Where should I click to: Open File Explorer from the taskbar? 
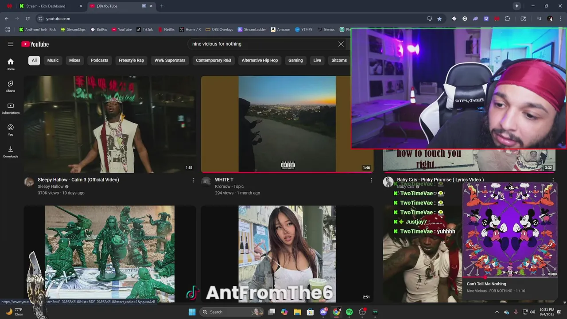point(297,312)
